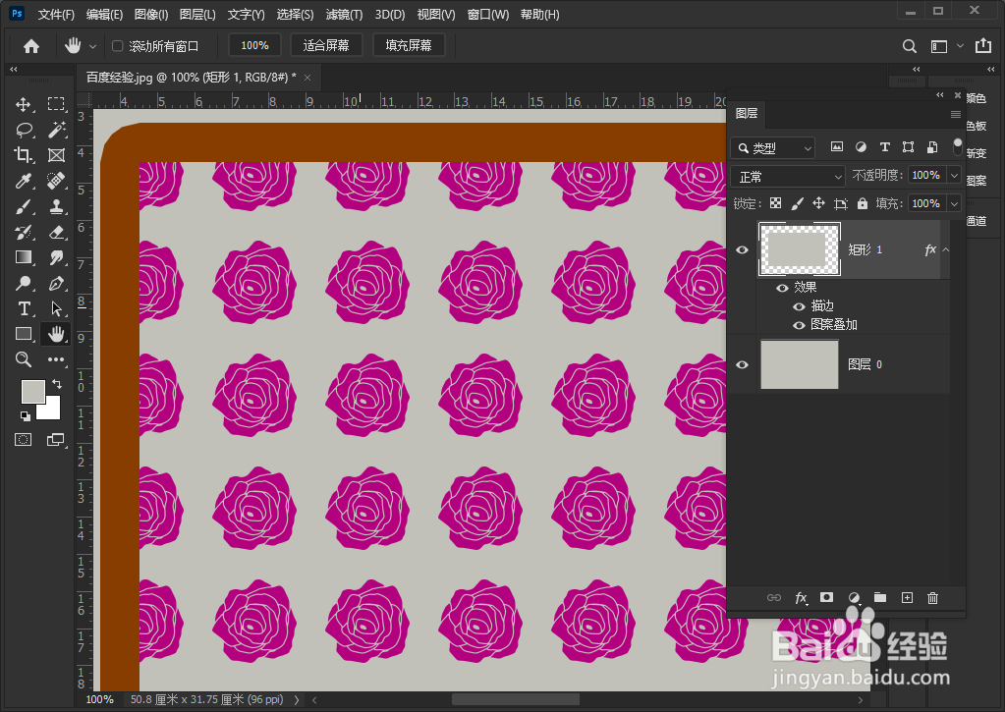Open the Layers panel flyout menu

956,114
